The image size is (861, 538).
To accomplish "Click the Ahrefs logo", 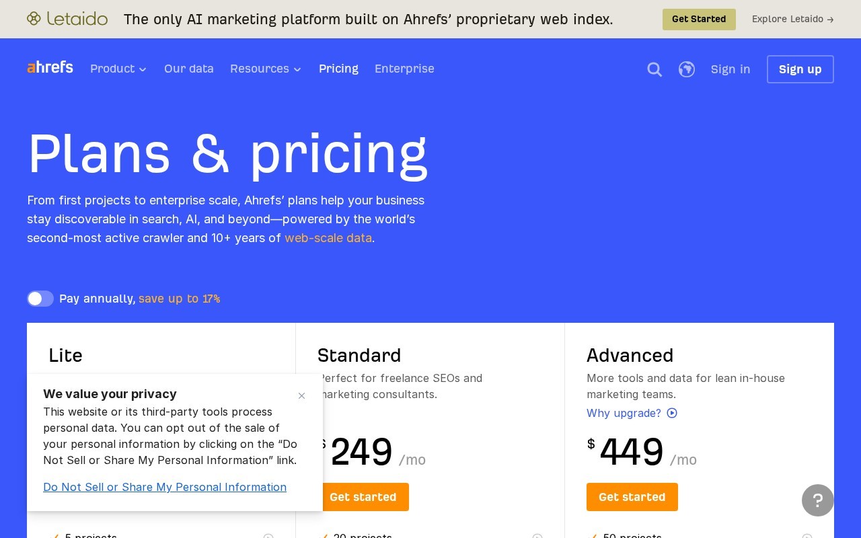I will (x=50, y=67).
